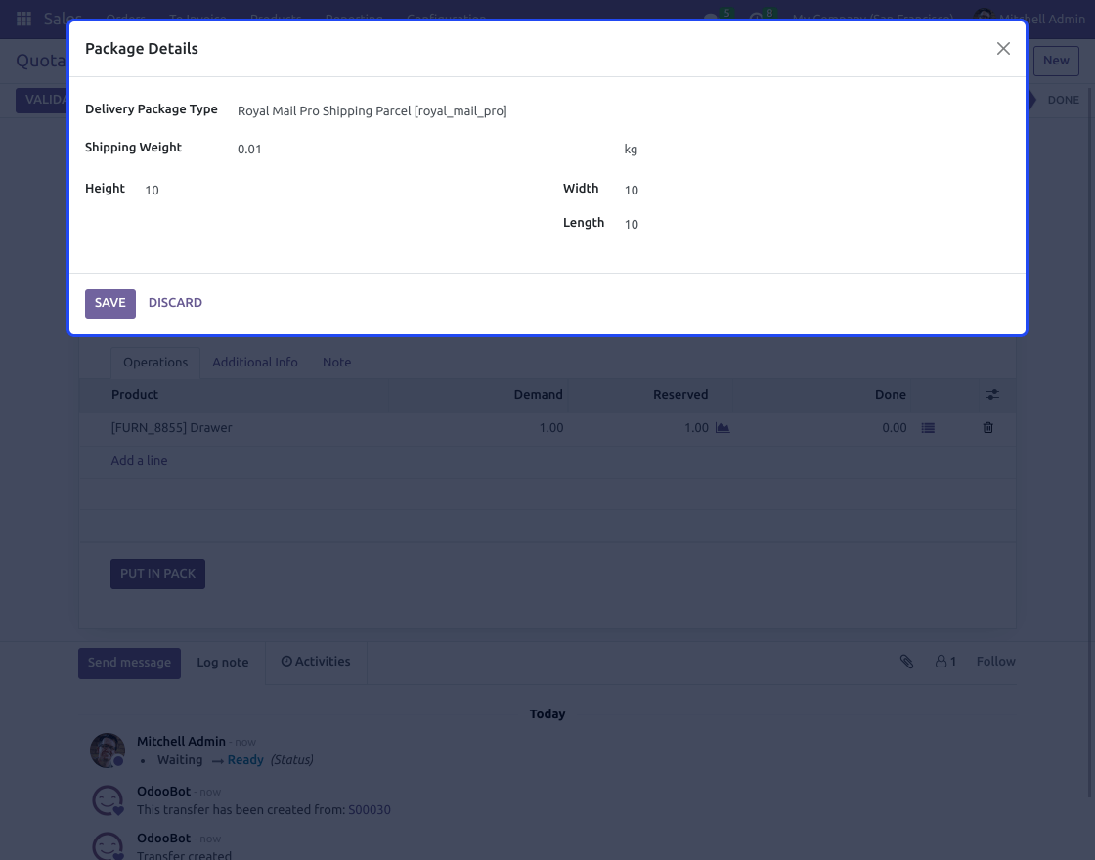Image resolution: width=1095 pixels, height=860 pixels.
Task: Delete the Drawer line with trash icon
Action: [987, 428]
